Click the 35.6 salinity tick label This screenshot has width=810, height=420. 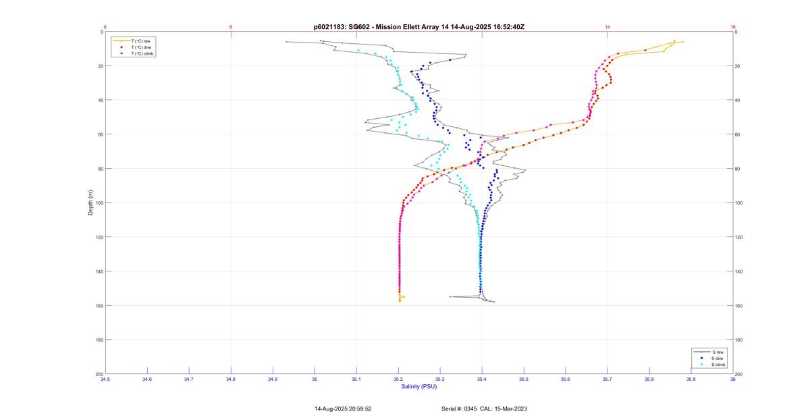click(x=566, y=379)
